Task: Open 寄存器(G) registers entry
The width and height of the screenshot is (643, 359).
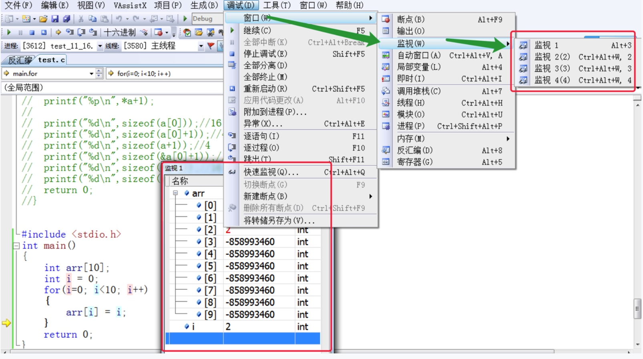Action: click(x=446, y=162)
